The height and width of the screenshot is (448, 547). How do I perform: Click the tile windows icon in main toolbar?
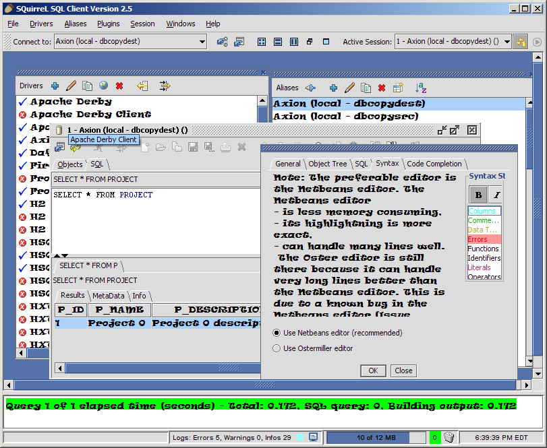262,42
